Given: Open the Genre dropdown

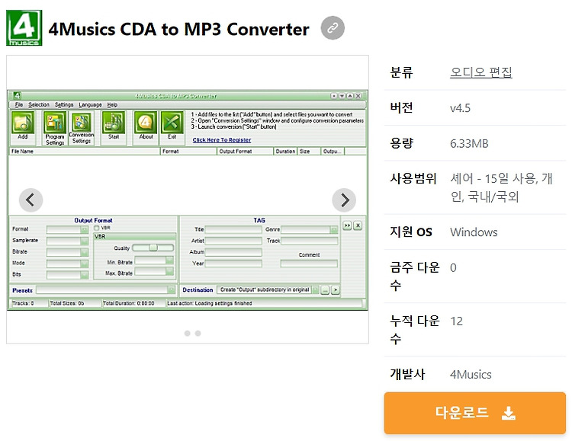Looking at the screenshot, I should (333, 229).
